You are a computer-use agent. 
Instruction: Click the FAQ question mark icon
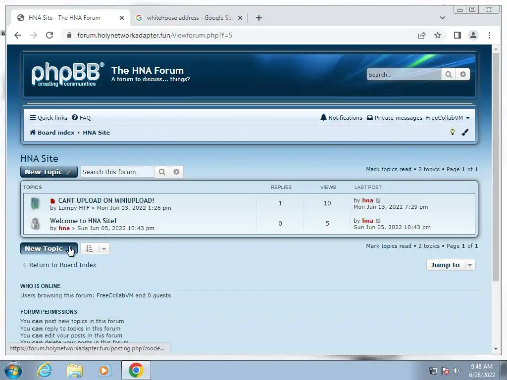(x=75, y=117)
